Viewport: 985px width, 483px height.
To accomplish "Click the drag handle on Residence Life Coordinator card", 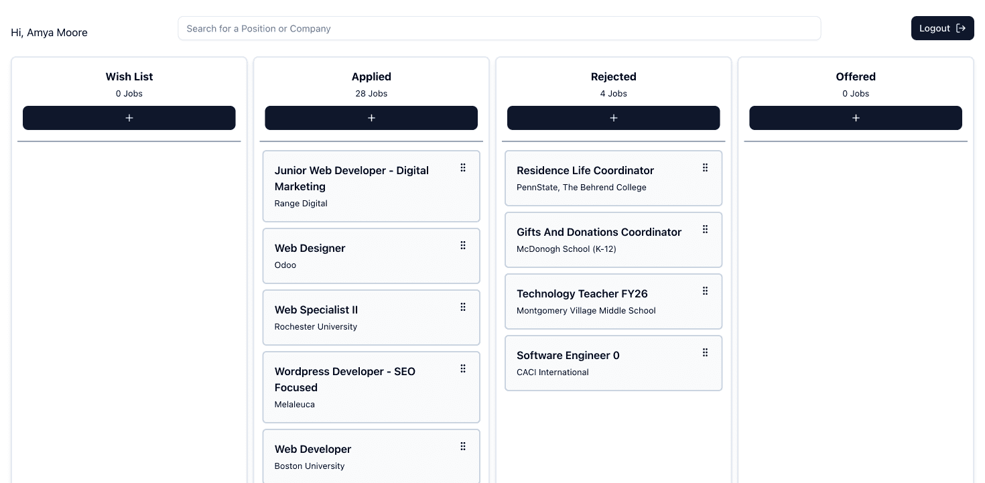I will 705,167.
